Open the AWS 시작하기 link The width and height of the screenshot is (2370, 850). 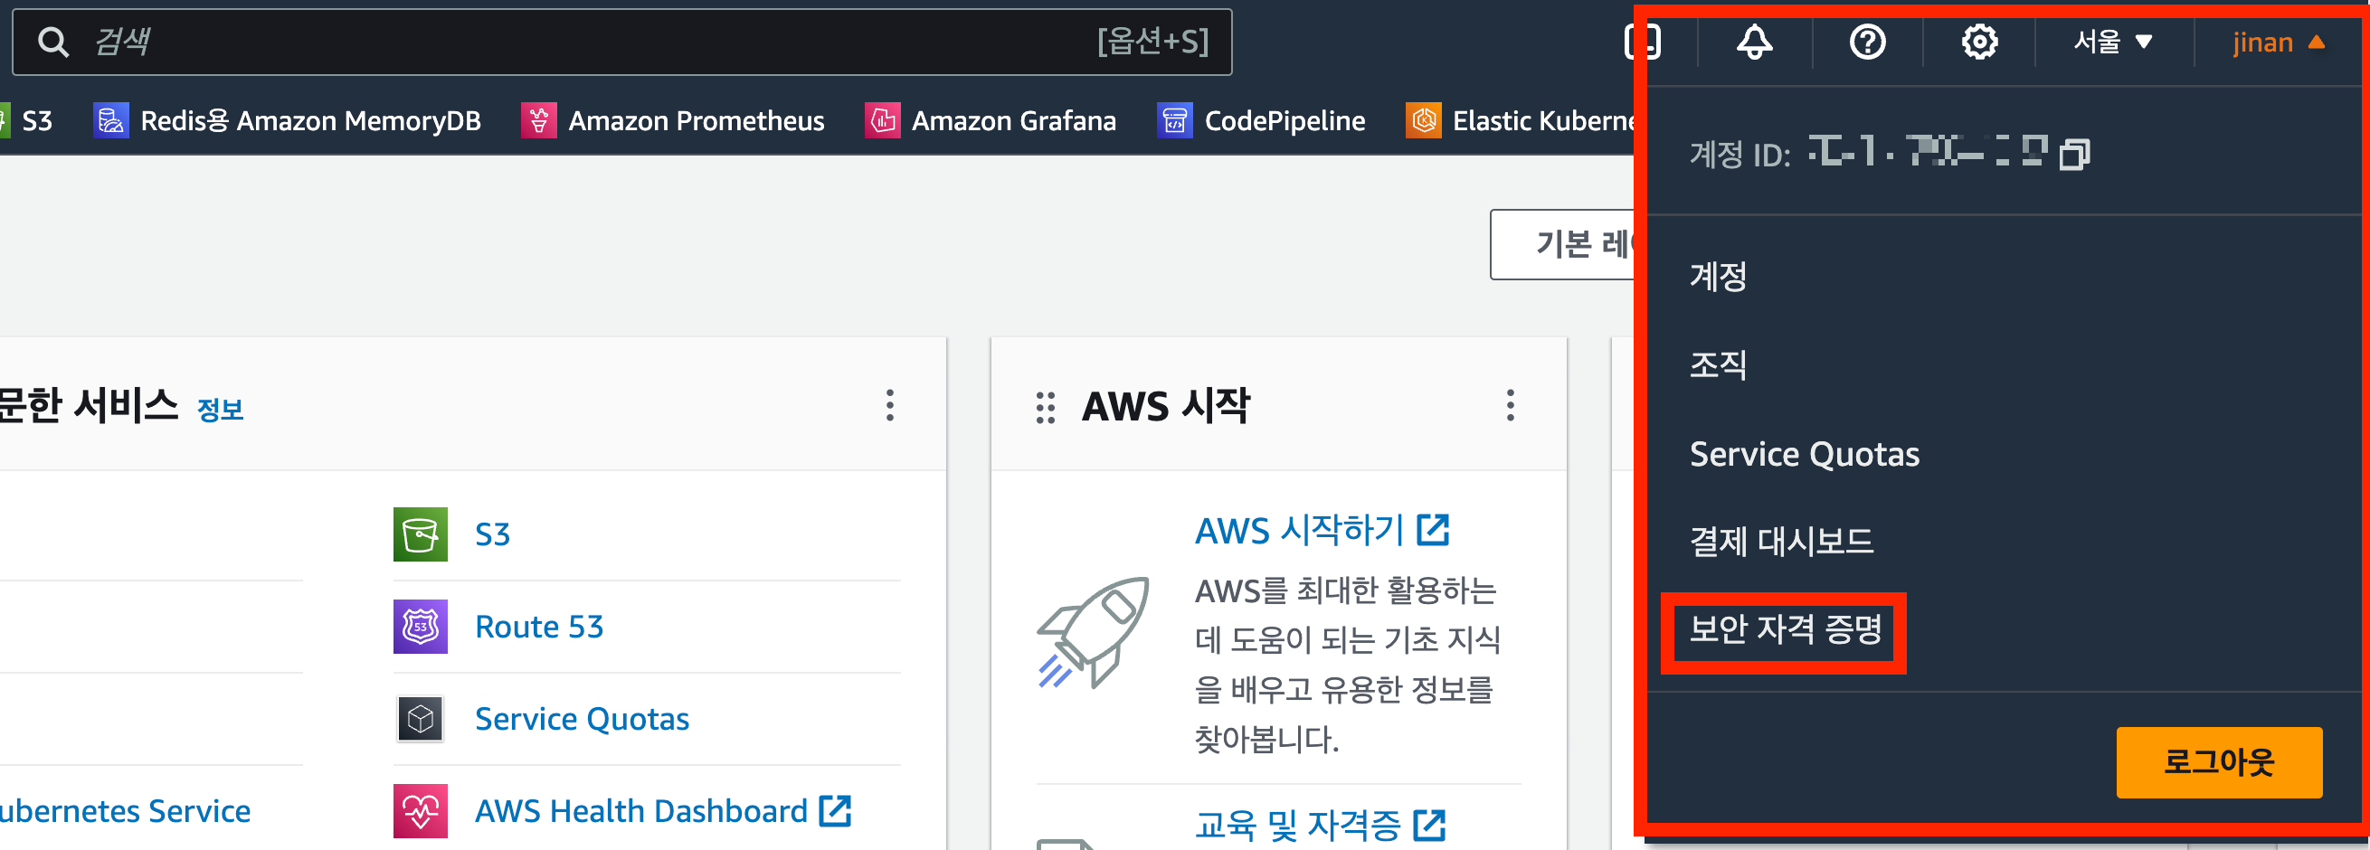click(x=1298, y=531)
